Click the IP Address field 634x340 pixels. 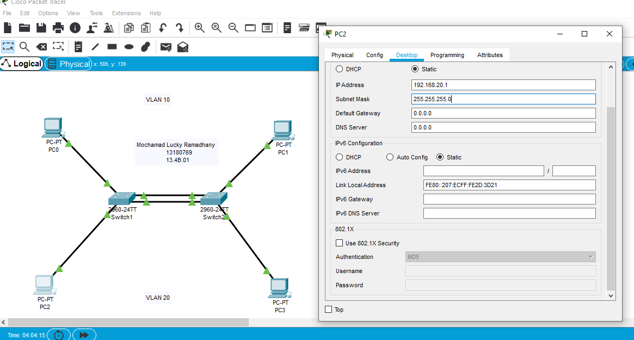coord(503,85)
